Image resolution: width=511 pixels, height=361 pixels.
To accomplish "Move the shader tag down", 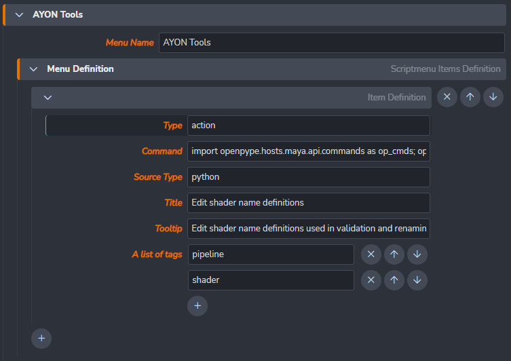I will 417,280.
